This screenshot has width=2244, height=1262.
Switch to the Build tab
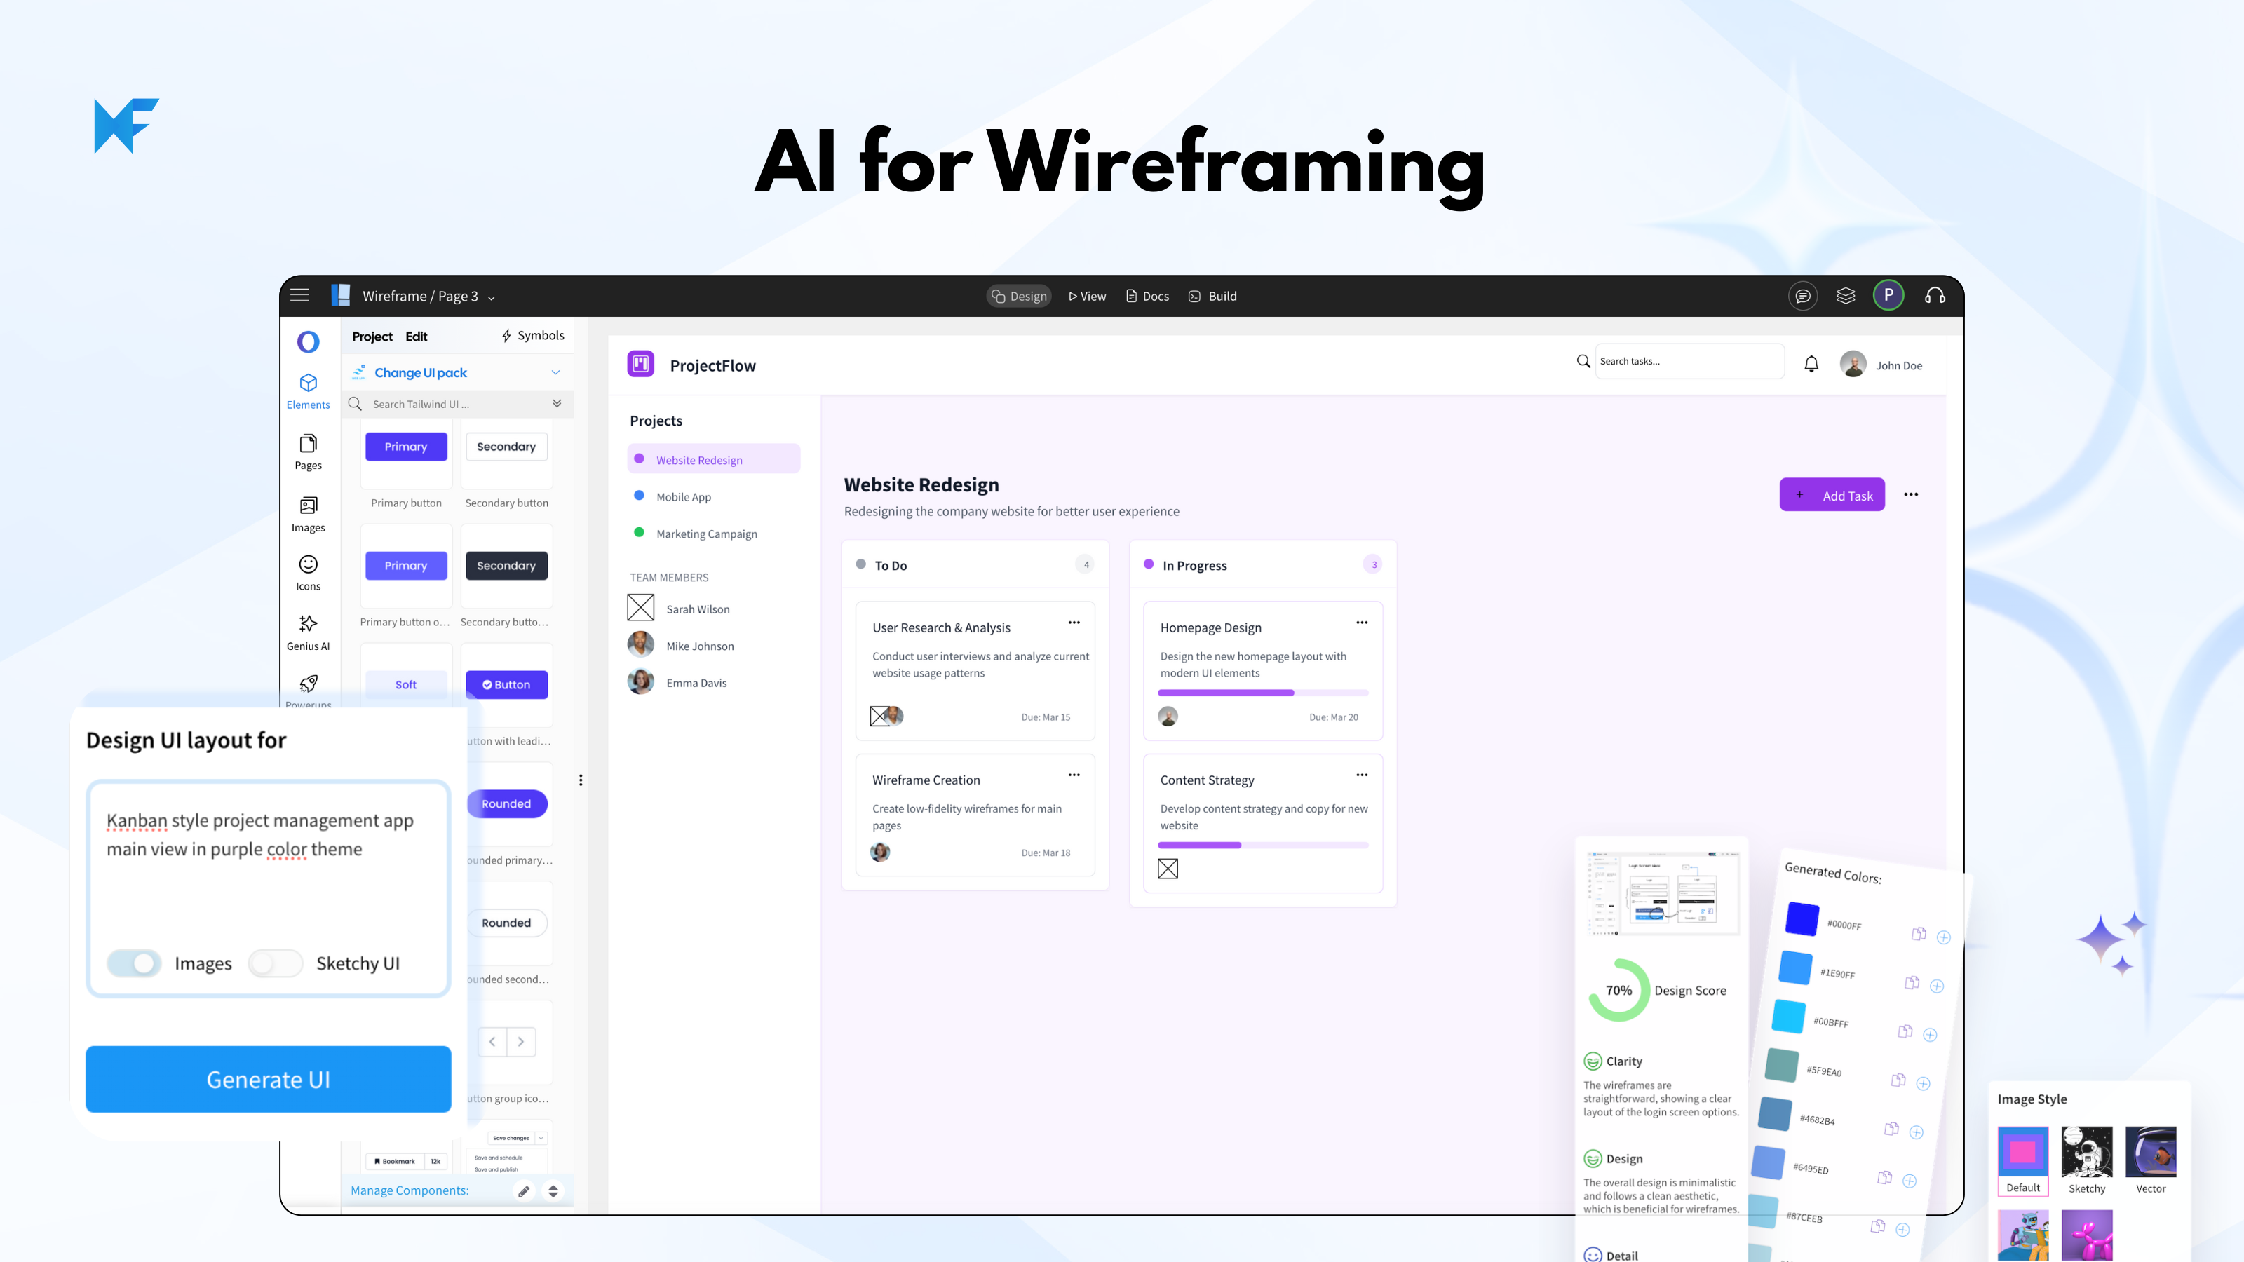point(1212,296)
